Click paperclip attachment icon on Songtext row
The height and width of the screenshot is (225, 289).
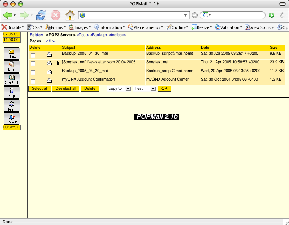coord(58,64)
